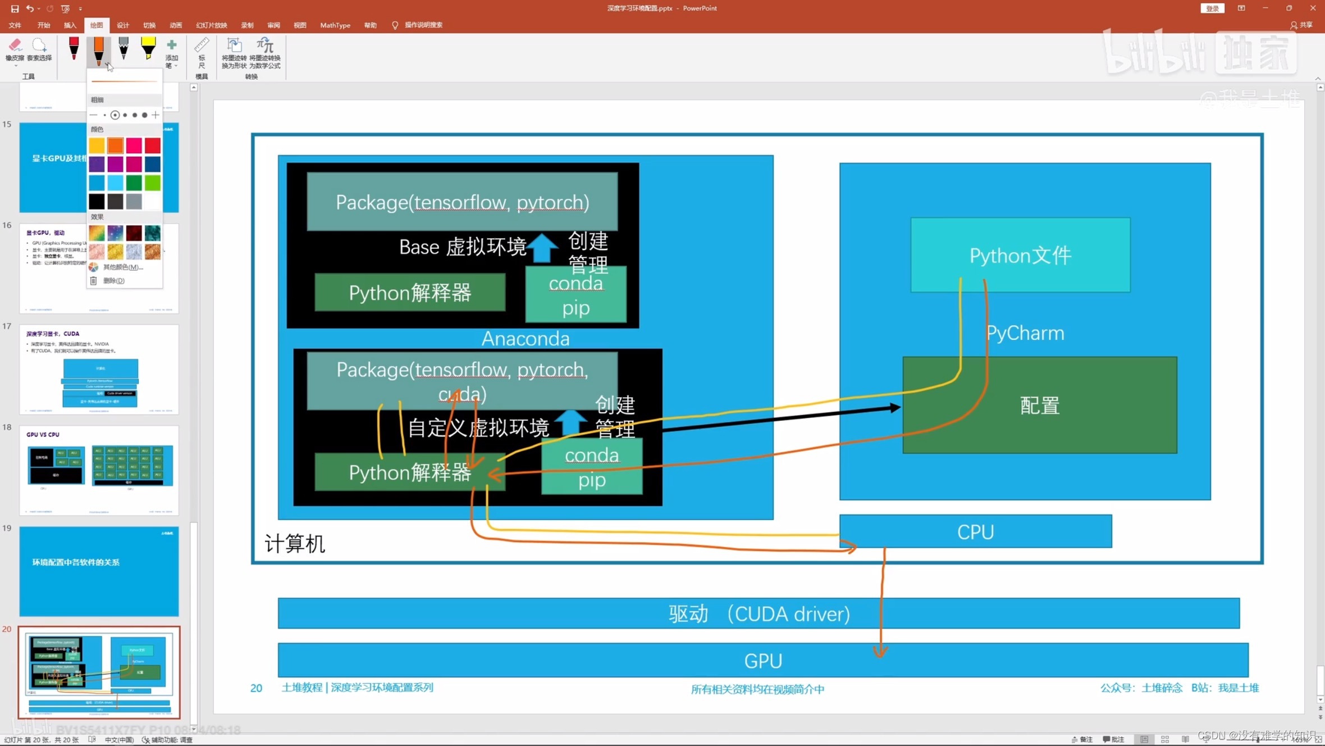
Task: Switch to Slide Sorter view icon
Action: [1165, 739]
